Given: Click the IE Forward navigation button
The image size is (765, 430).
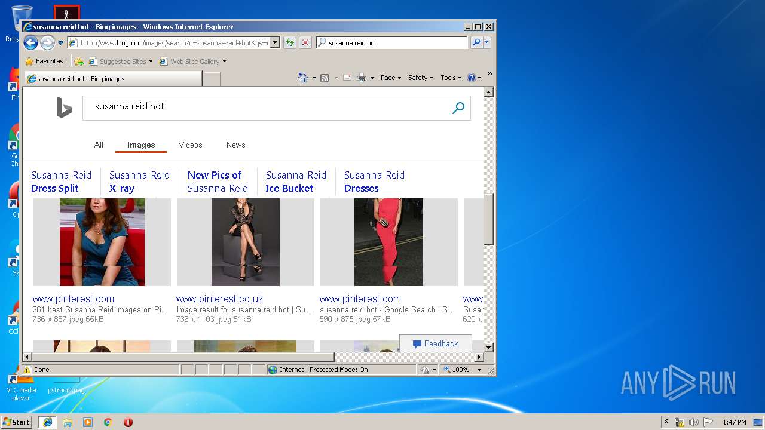Looking at the screenshot, I should tap(47, 42).
